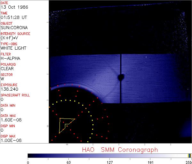Select the exposure value 138.240

pyautogui.click(x=10, y=89)
